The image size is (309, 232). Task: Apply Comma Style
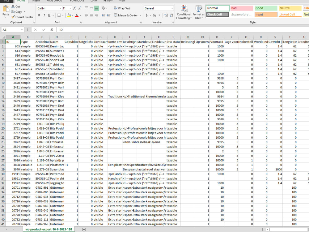[159, 15]
